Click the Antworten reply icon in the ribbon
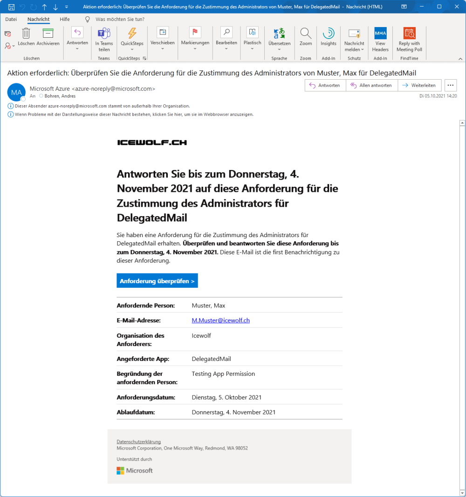Screen dimensions: 466x497 pyautogui.click(x=77, y=33)
